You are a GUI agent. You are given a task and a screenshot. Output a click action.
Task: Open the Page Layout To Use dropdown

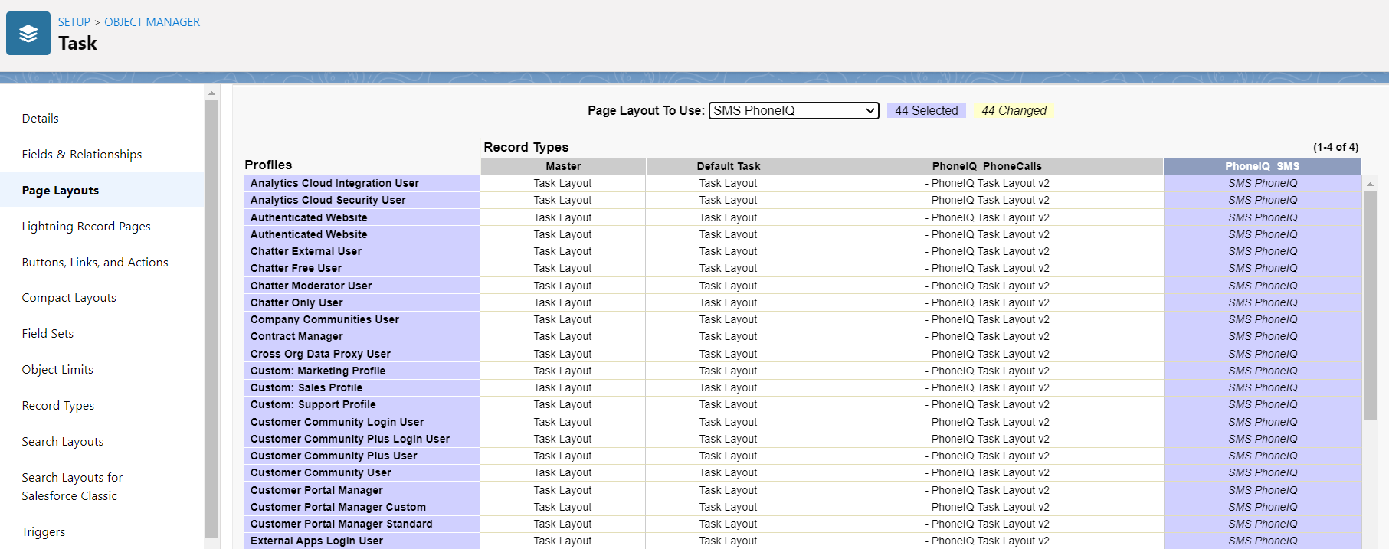point(793,111)
